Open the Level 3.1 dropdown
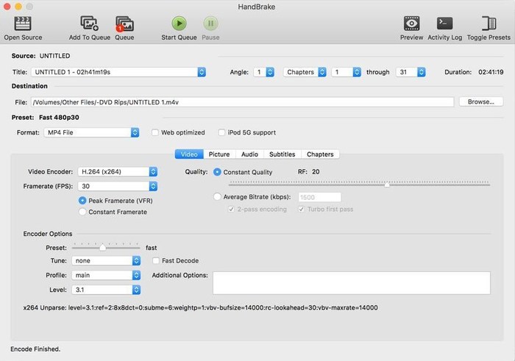The width and height of the screenshot is (515, 361). tap(106, 290)
